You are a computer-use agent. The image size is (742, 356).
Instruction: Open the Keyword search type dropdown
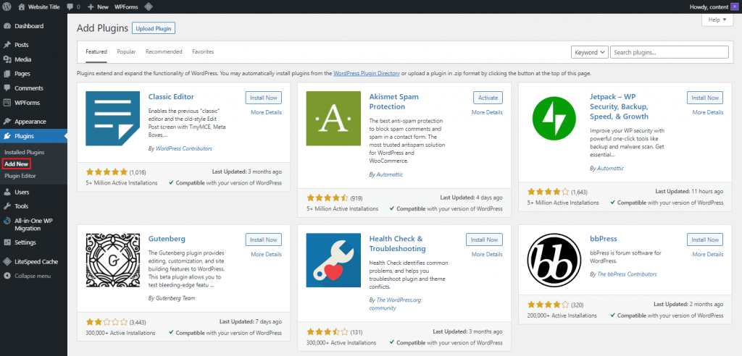(x=589, y=52)
